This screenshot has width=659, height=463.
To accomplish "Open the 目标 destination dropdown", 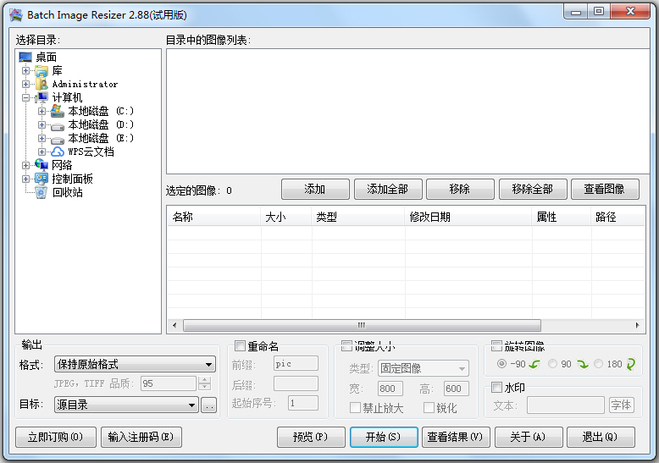I will [126, 405].
